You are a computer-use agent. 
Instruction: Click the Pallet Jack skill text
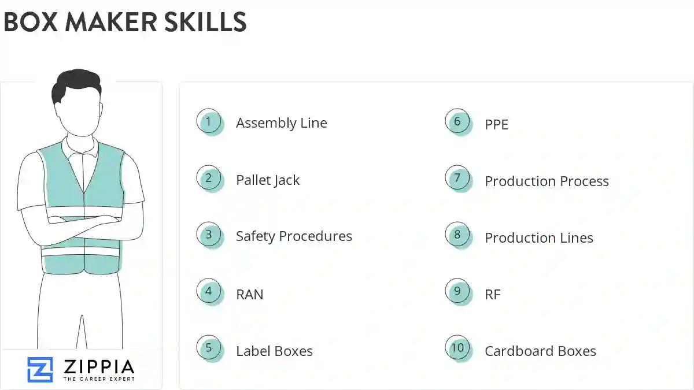click(268, 180)
